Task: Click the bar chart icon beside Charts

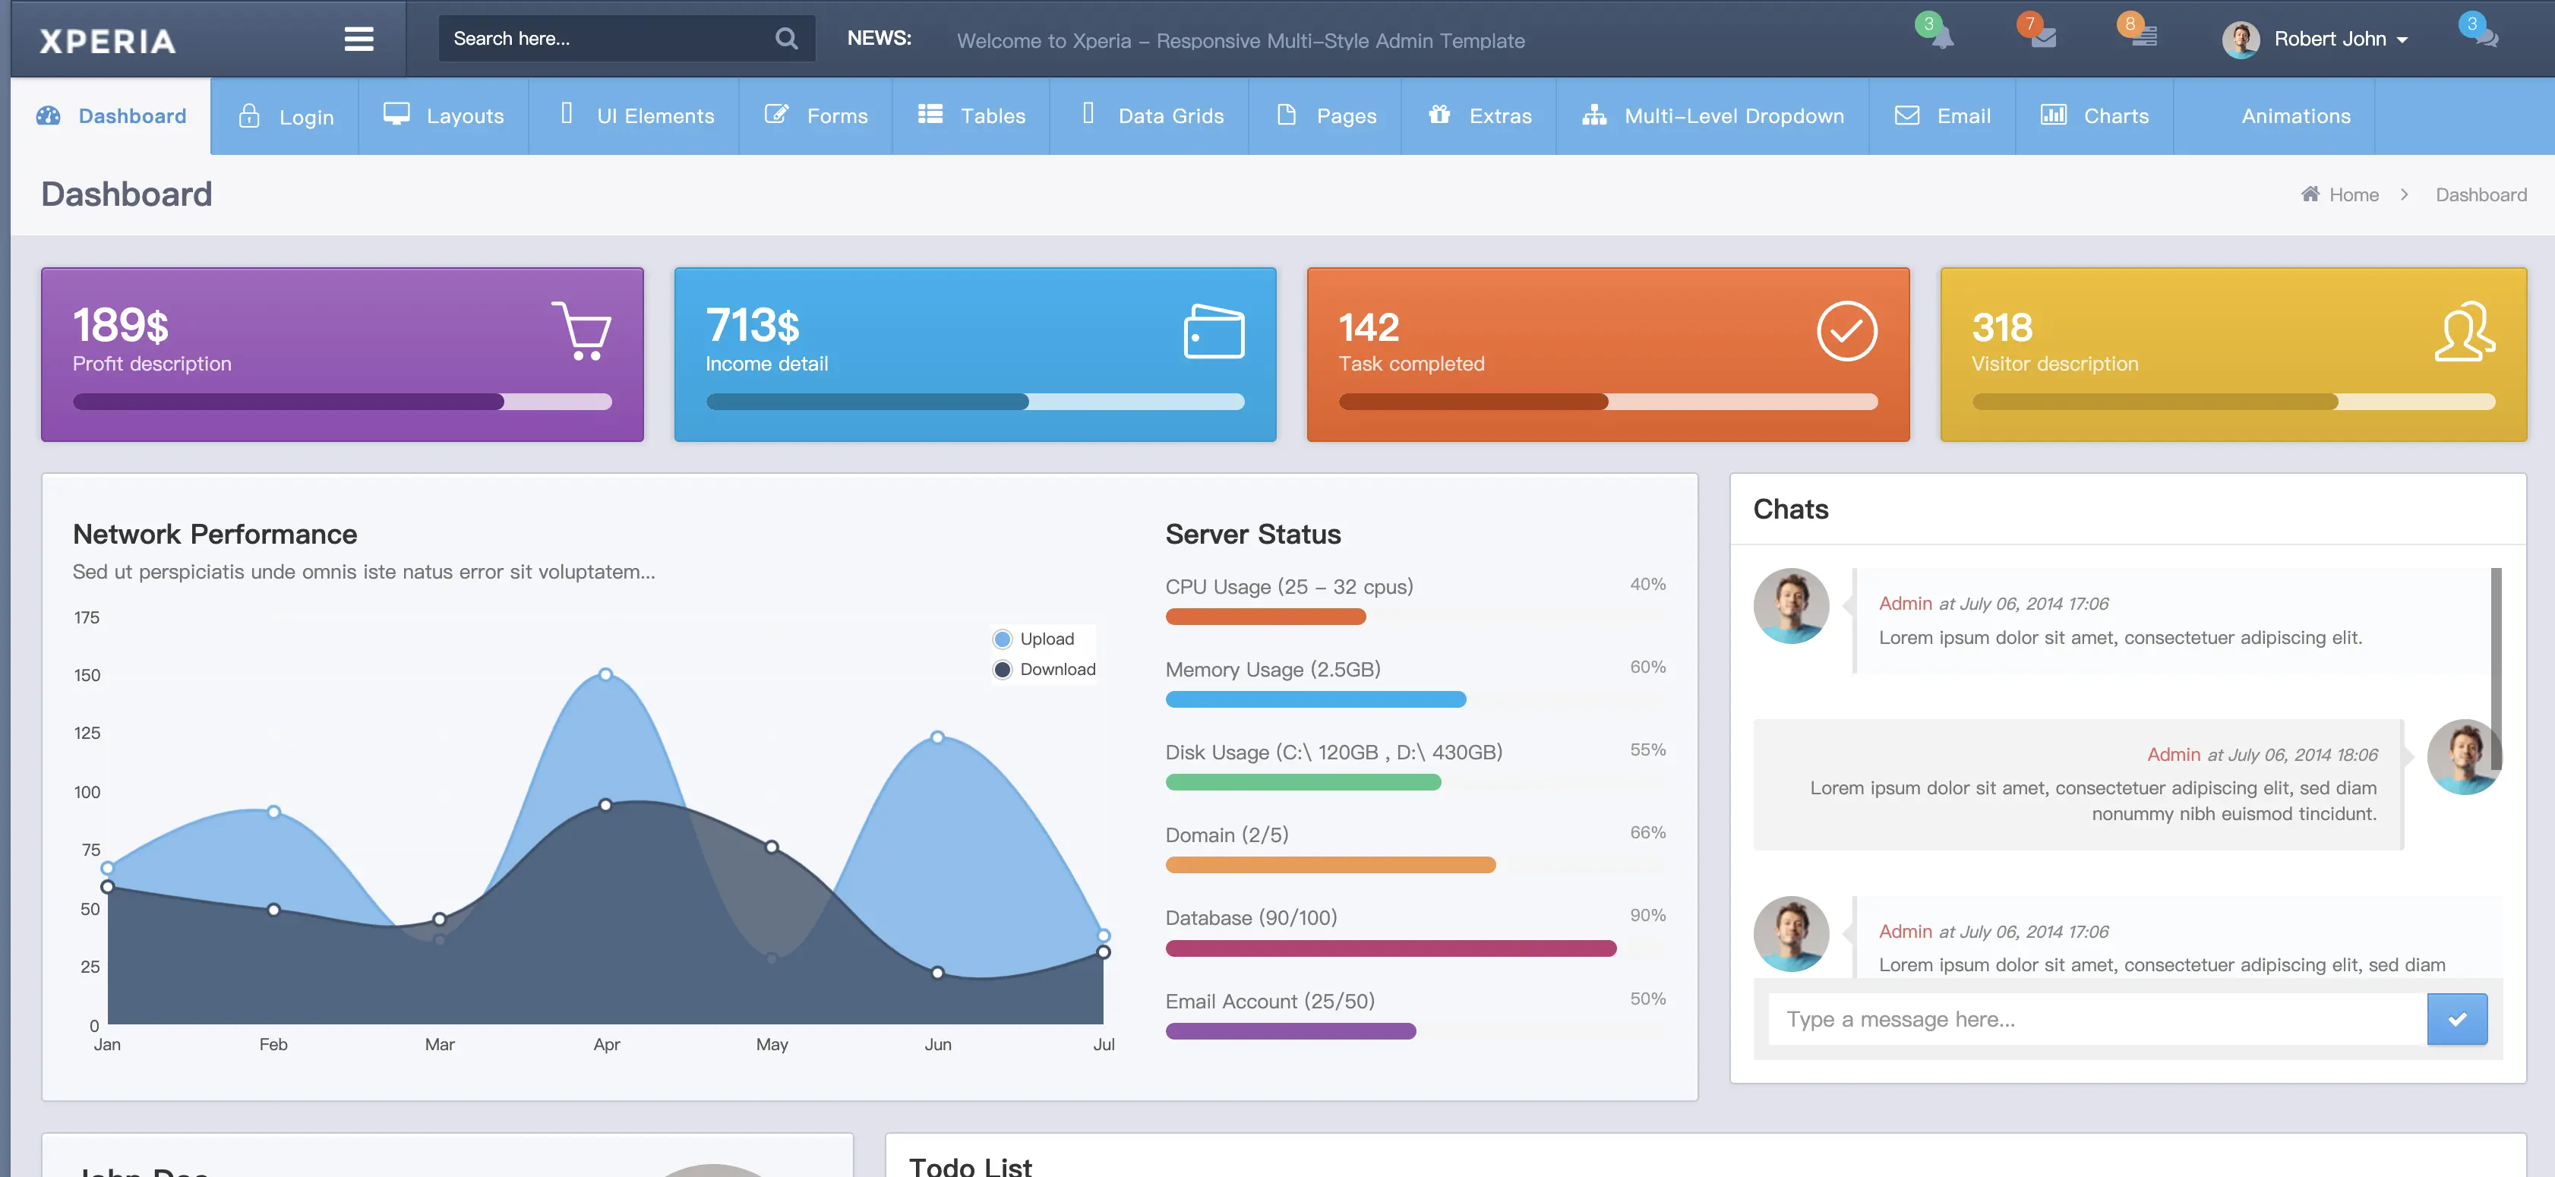Action: (2053, 114)
